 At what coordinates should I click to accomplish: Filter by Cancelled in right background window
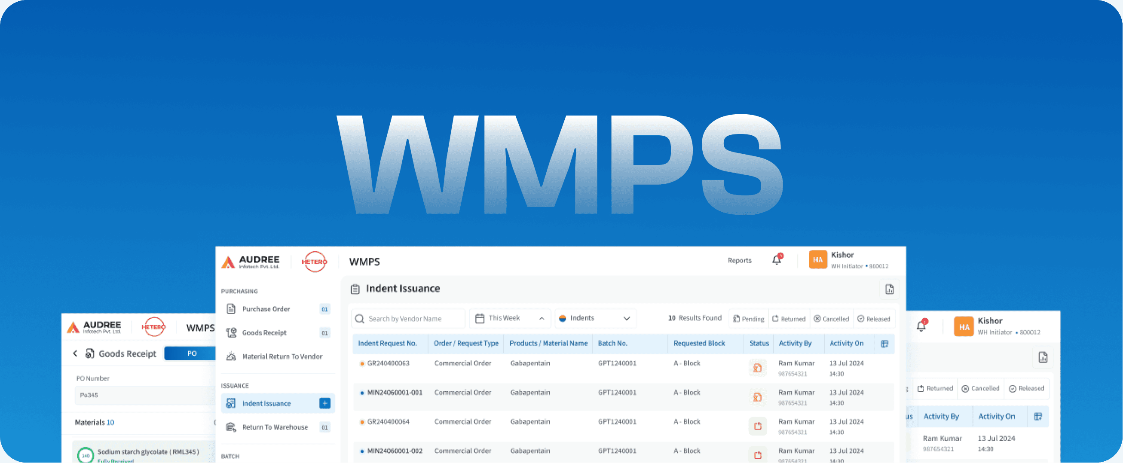tap(980, 389)
